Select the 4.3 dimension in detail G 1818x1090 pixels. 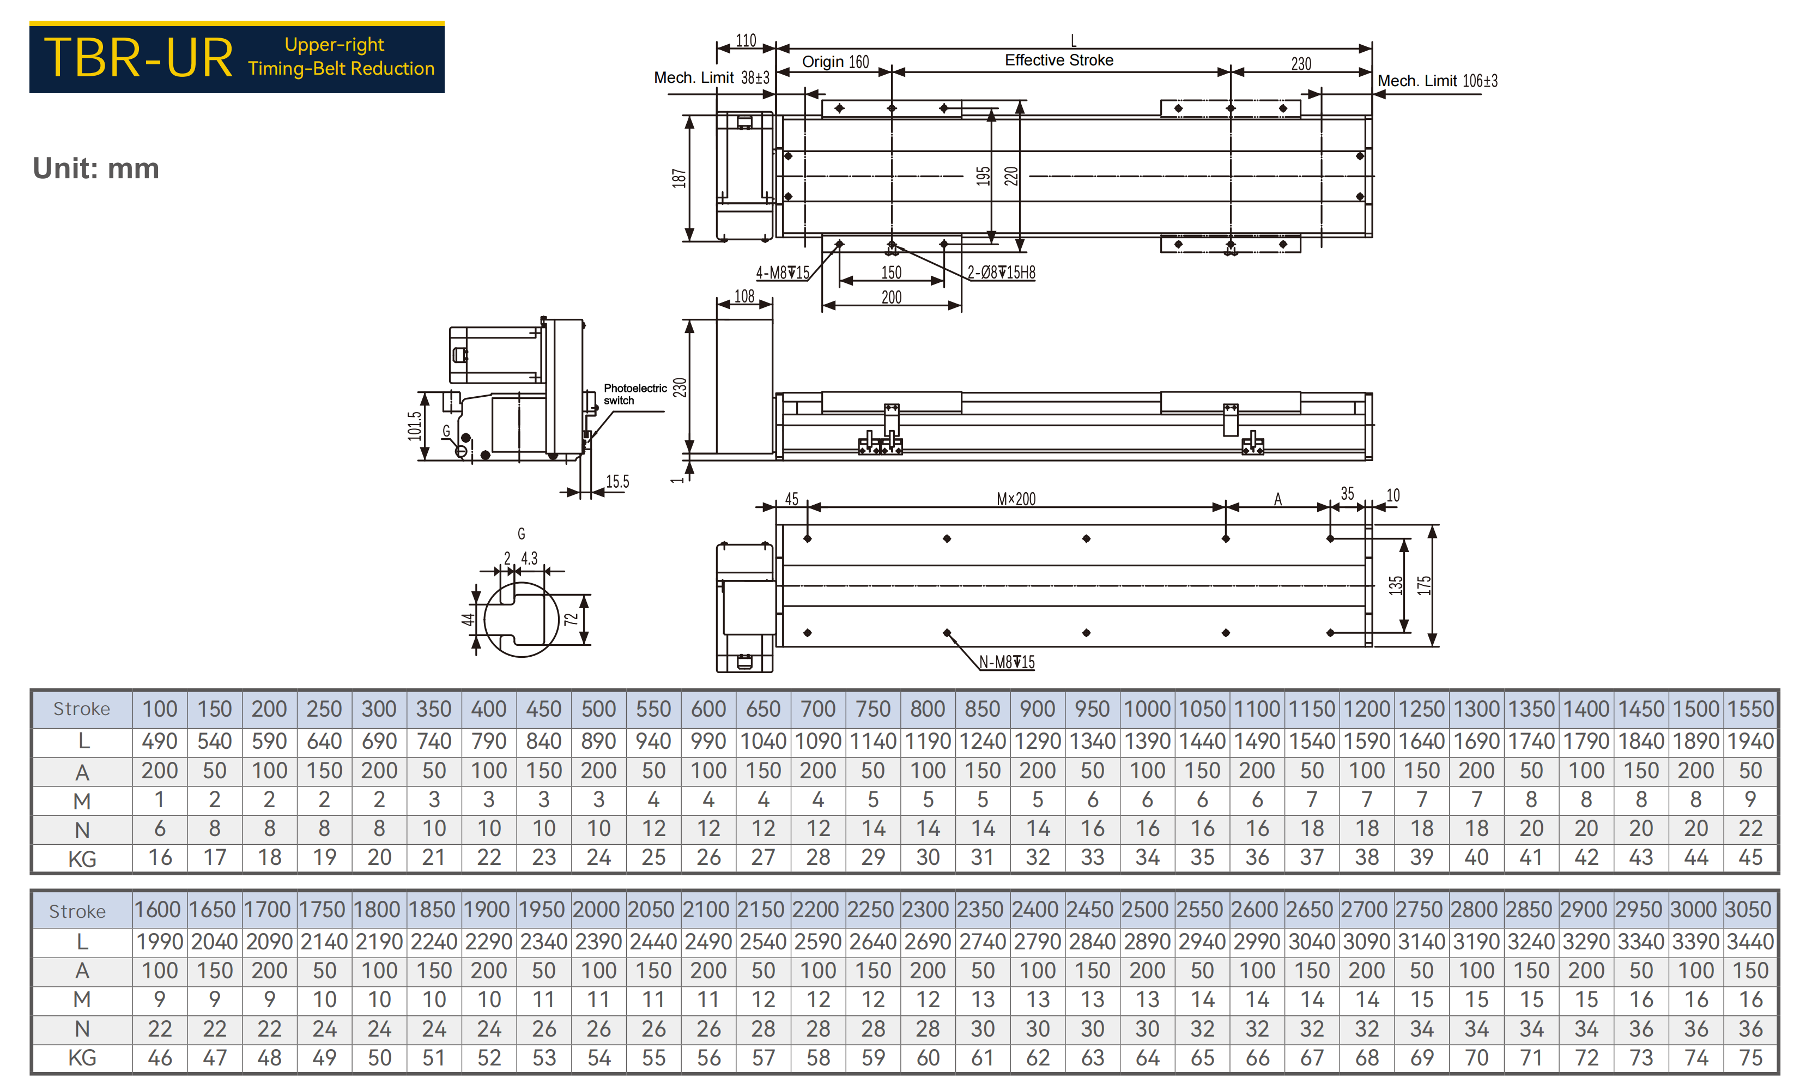click(529, 558)
